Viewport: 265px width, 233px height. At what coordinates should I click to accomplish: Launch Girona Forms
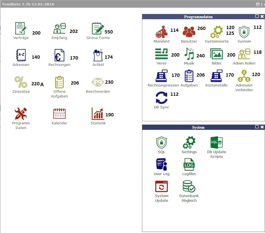pyautogui.click(x=98, y=29)
